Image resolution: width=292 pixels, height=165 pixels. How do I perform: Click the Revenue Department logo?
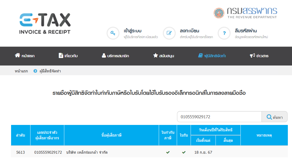245,13
